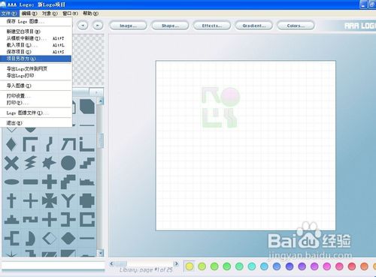Image resolution: width=376 pixels, height=277 pixels.
Task: Select the solid circle shape
Action: 68,163
